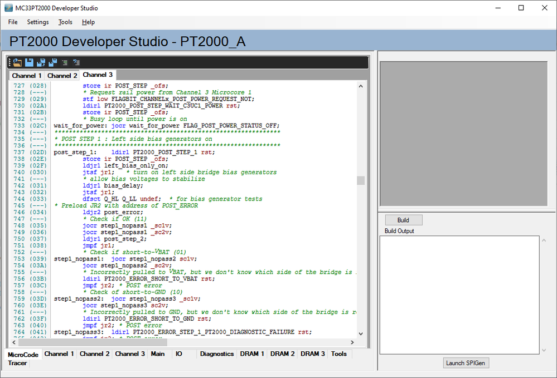Click the comment lines toolbar icon

point(65,62)
